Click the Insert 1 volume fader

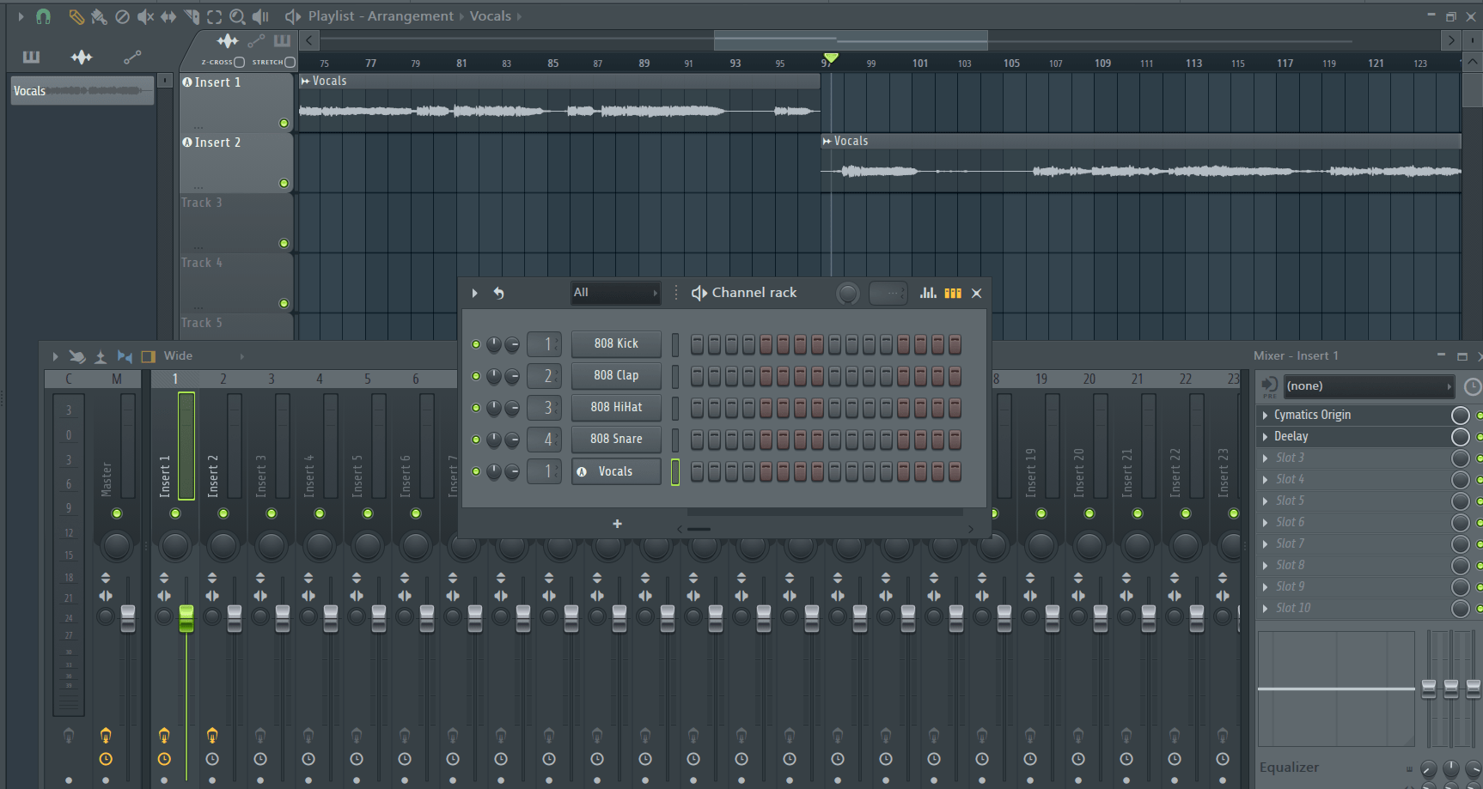pos(186,618)
